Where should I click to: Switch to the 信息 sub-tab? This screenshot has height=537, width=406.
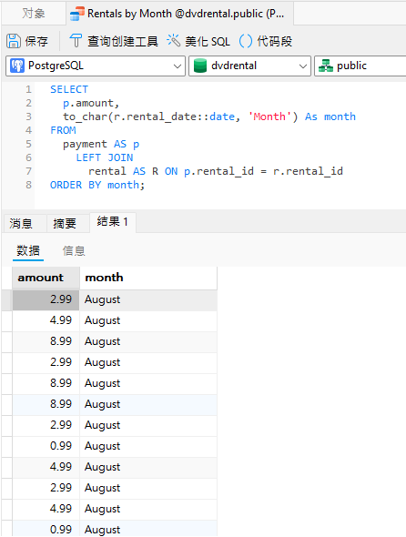[x=74, y=251]
